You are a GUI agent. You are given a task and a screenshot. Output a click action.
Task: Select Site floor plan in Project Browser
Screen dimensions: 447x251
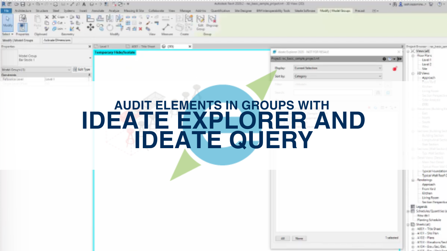[x=424, y=69]
